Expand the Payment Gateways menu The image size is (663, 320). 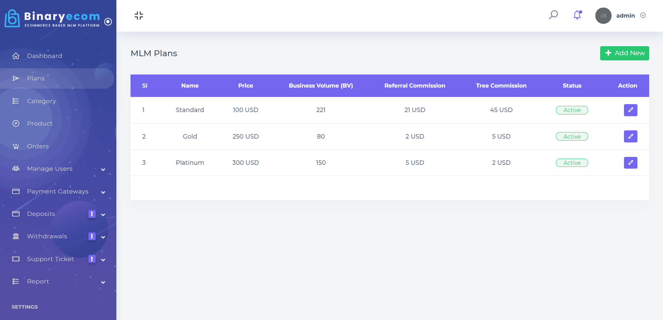coord(103,192)
